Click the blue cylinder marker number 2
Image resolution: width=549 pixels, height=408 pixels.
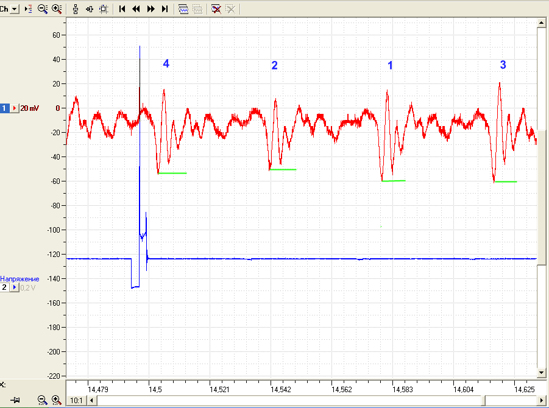[274, 65]
